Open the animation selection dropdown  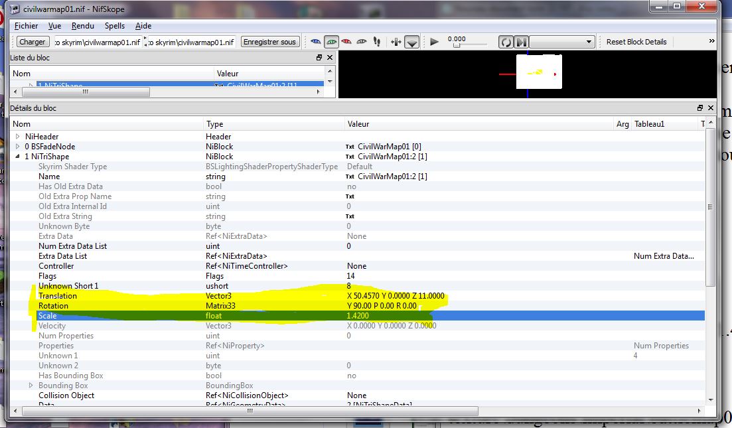[x=562, y=42]
